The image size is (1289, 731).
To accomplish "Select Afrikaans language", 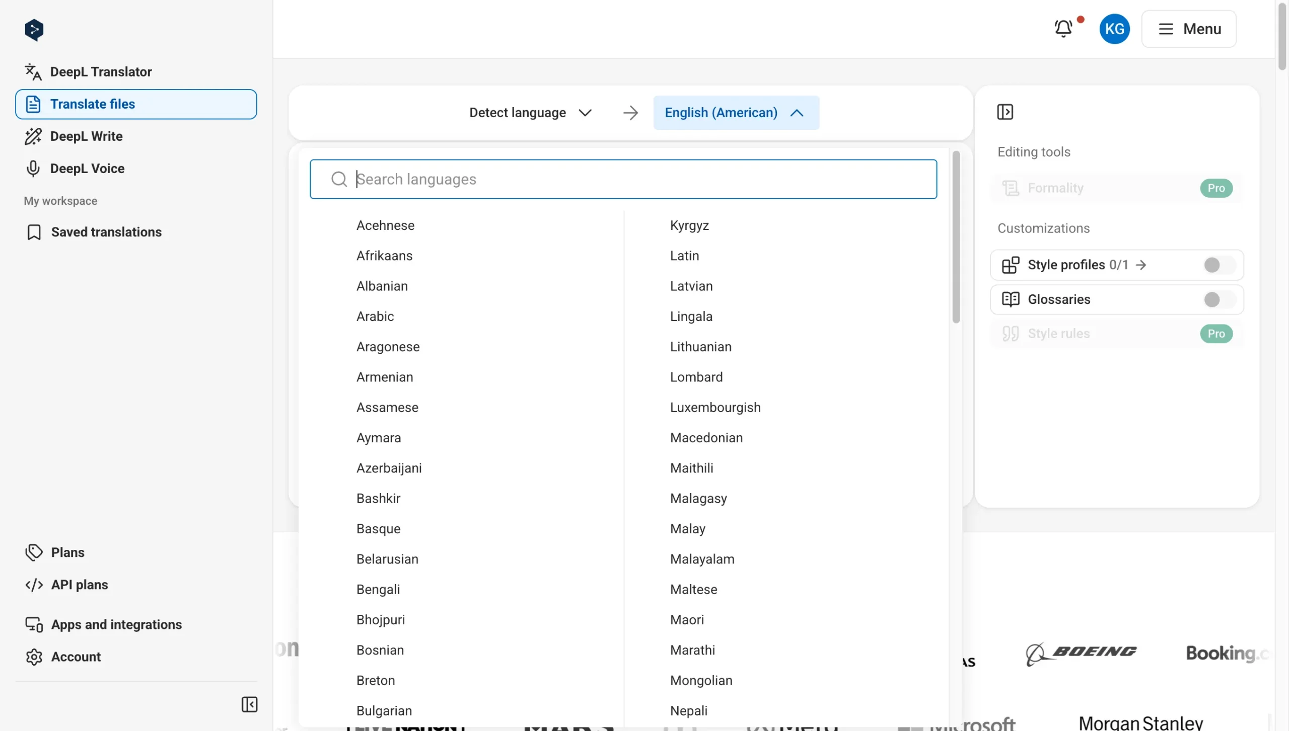I will point(384,256).
